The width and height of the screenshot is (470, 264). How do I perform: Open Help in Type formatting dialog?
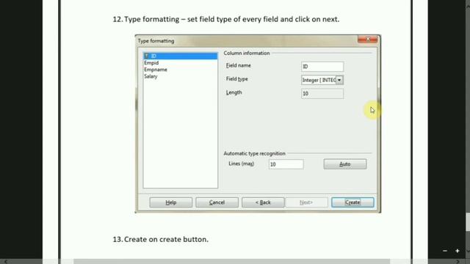[x=171, y=202]
